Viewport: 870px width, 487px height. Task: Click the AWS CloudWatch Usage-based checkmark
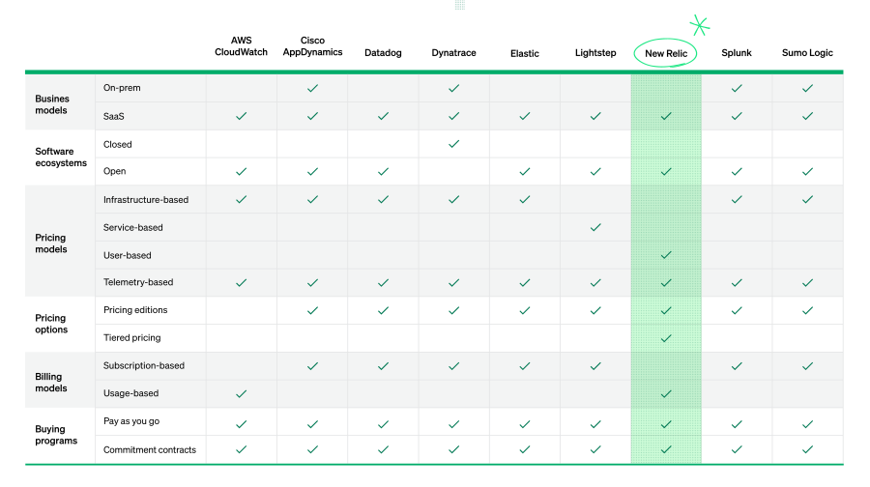[x=241, y=393]
